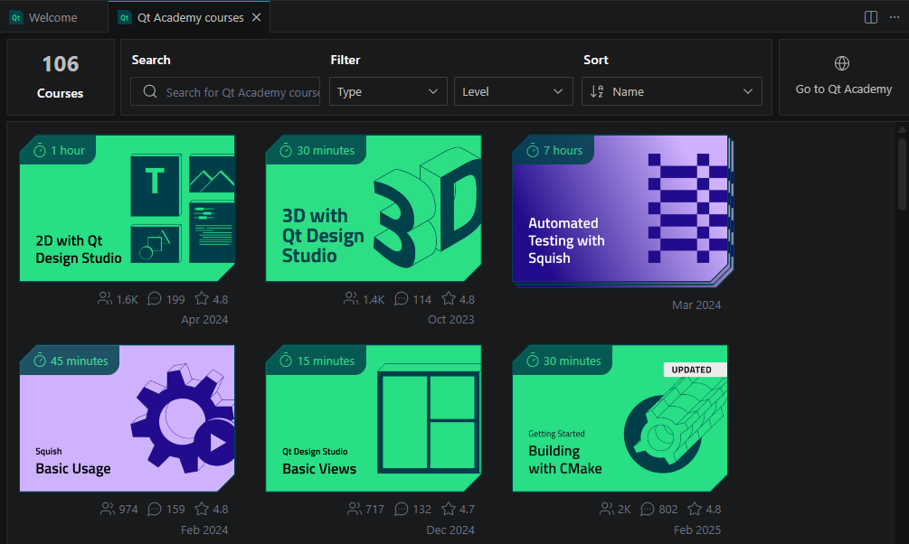The height and width of the screenshot is (544, 909).
Task: Click the globe icon above Go to Qt Academy
Action: [x=842, y=63]
